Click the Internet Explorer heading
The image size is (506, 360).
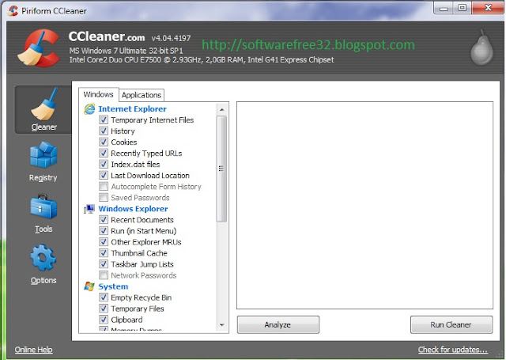click(132, 109)
